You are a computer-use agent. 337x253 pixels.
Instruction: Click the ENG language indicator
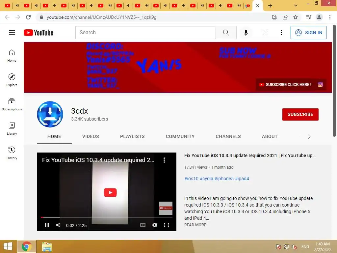[x=305, y=247]
